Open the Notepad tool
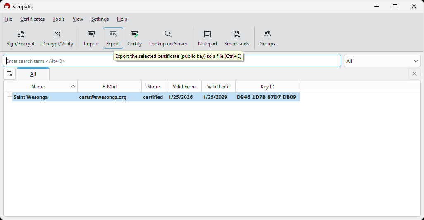This screenshot has width=424, height=220. [207, 38]
